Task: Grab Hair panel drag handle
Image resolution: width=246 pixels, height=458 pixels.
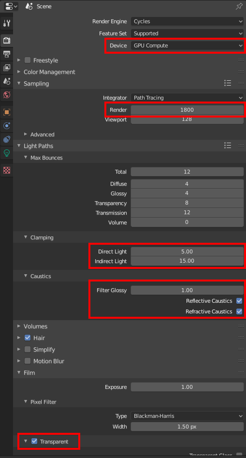Action: pos(241,338)
